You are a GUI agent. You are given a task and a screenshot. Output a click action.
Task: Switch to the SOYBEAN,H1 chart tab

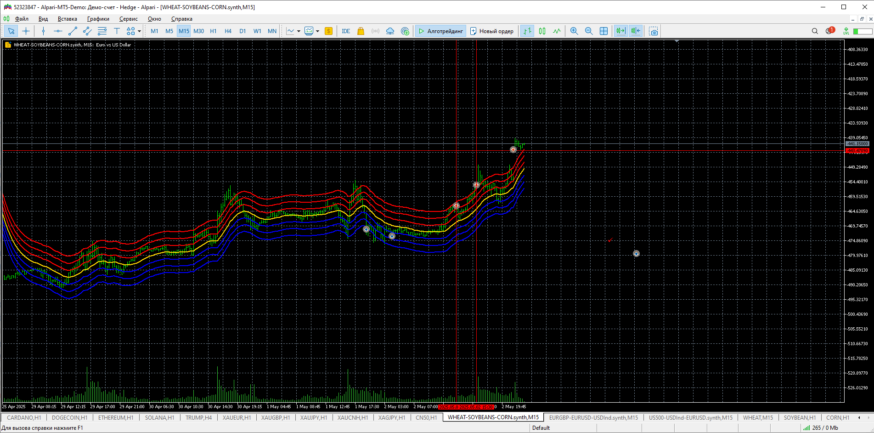click(x=800, y=418)
